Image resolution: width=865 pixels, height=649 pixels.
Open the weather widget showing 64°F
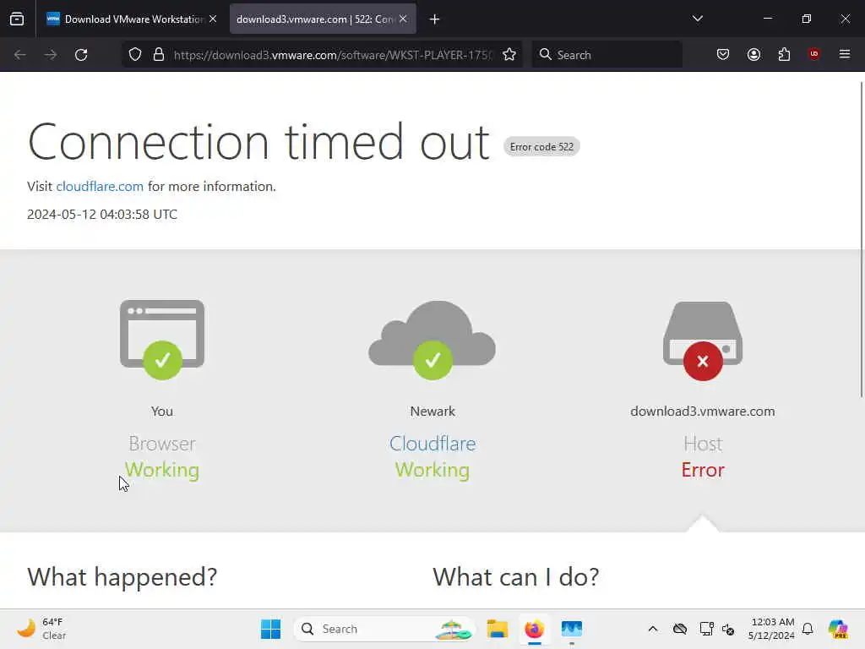pos(41,629)
